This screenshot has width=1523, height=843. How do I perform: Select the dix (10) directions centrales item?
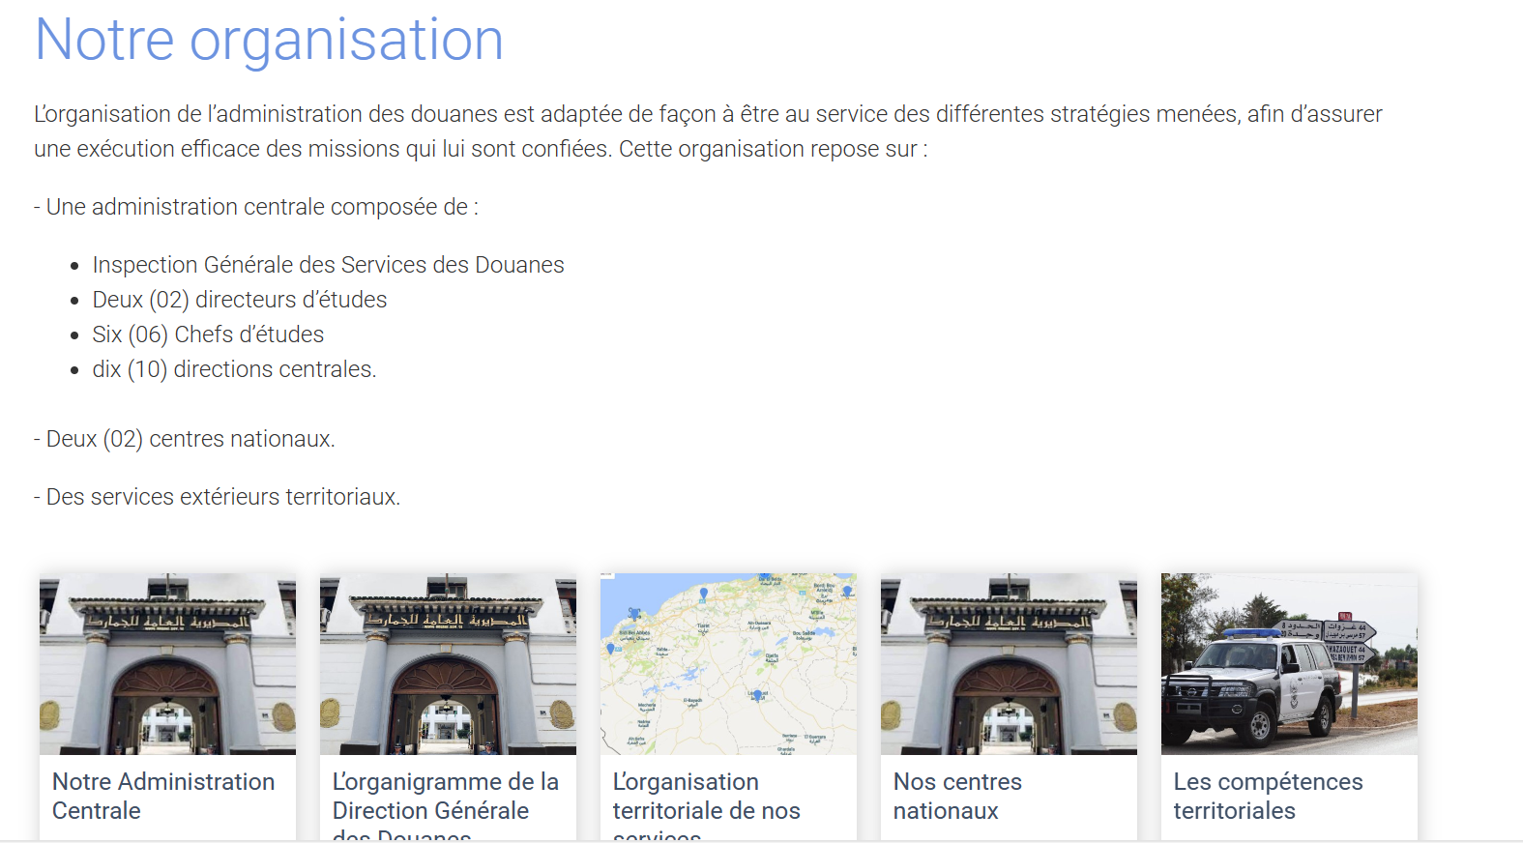(x=234, y=369)
